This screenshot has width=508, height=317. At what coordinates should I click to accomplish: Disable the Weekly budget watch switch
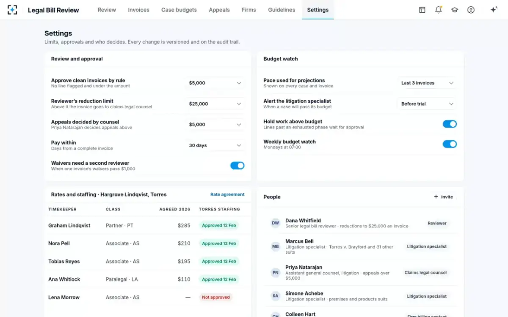[450, 144]
